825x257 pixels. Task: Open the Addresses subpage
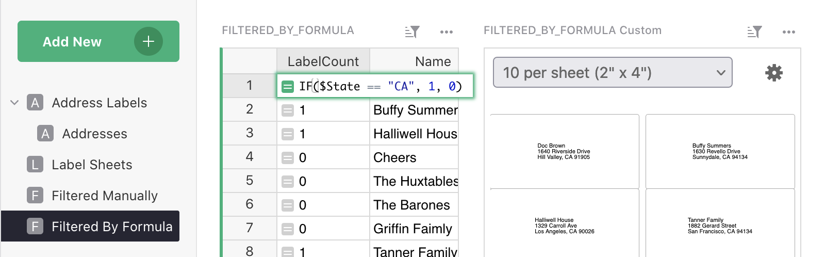coord(94,134)
